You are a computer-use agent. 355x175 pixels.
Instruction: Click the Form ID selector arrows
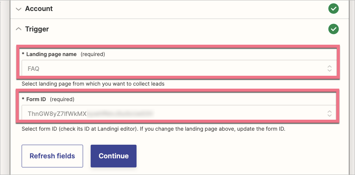(329, 113)
